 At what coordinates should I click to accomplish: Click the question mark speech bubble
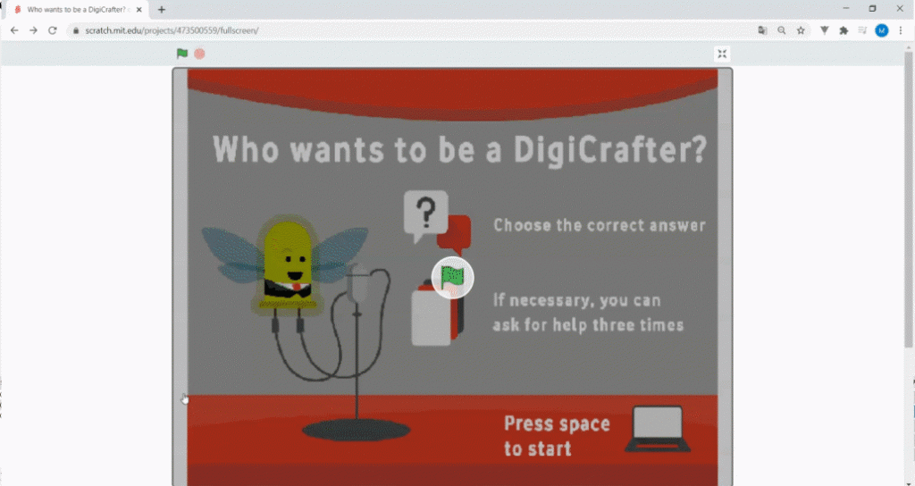[x=426, y=214]
